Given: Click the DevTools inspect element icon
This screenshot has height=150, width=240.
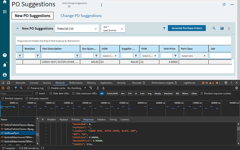Looking at the screenshot, I should click(x=3, y=83).
